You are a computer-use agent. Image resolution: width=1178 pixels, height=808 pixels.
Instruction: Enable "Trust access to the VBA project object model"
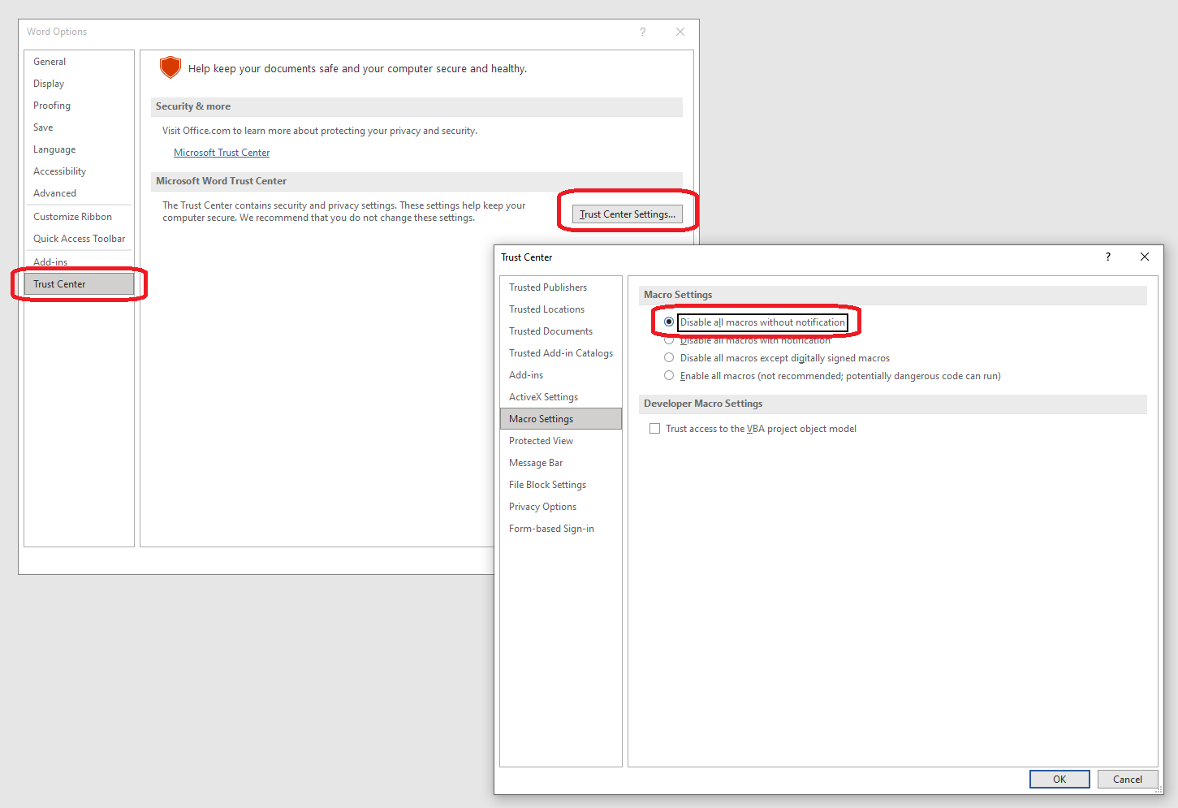coord(655,428)
